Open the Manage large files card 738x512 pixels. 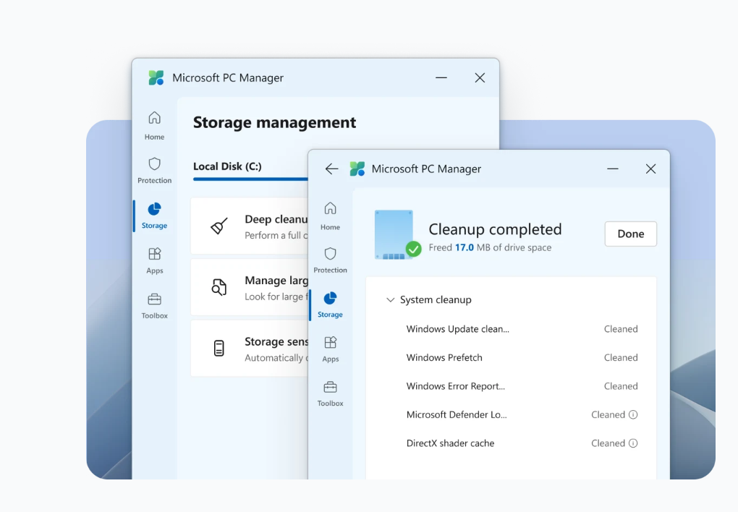coord(250,287)
